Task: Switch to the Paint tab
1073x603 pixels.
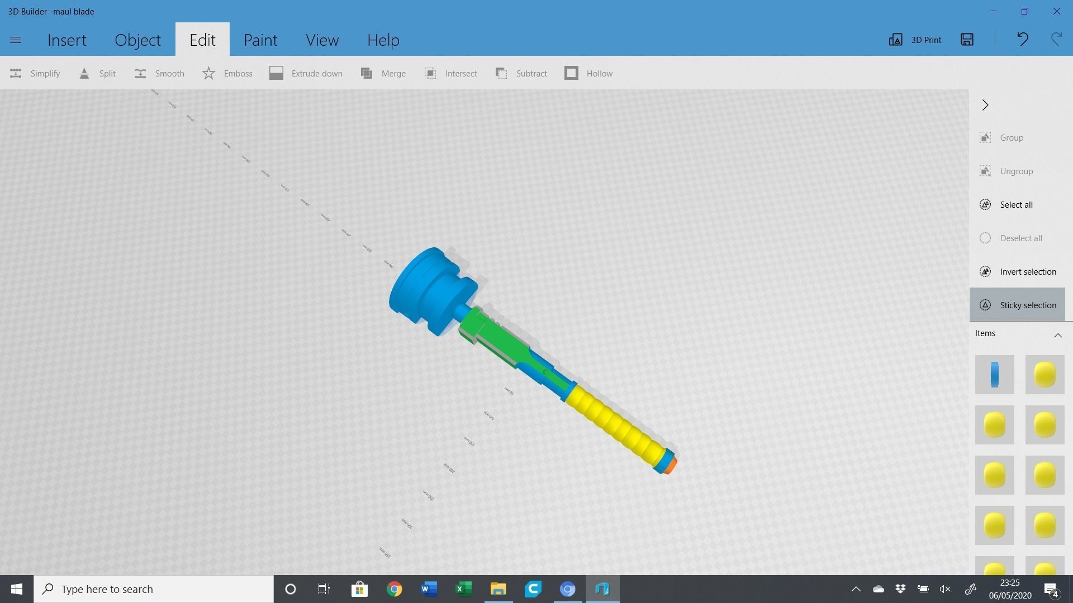Action: click(x=260, y=40)
